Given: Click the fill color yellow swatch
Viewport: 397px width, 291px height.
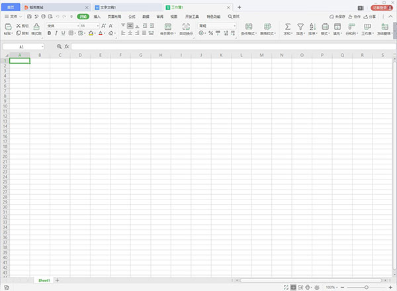Looking at the screenshot, I should (91, 33).
